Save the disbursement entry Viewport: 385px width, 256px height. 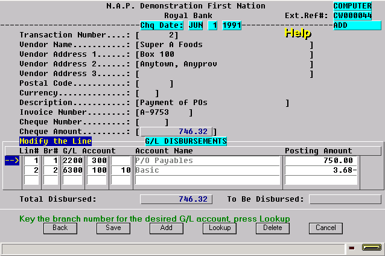(113, 228)
